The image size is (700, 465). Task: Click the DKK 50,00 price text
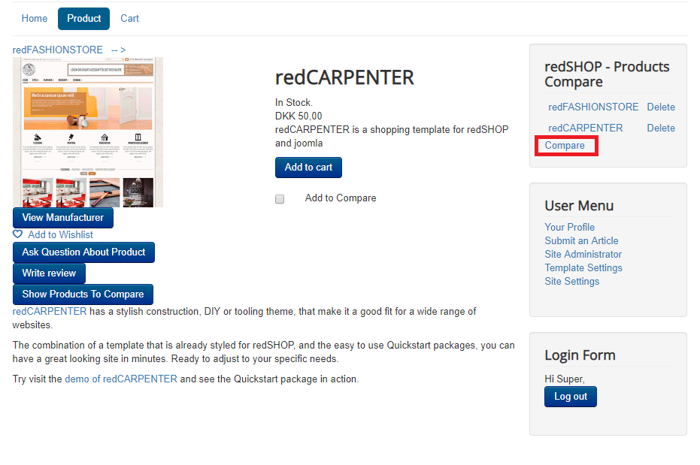(298, 116)
